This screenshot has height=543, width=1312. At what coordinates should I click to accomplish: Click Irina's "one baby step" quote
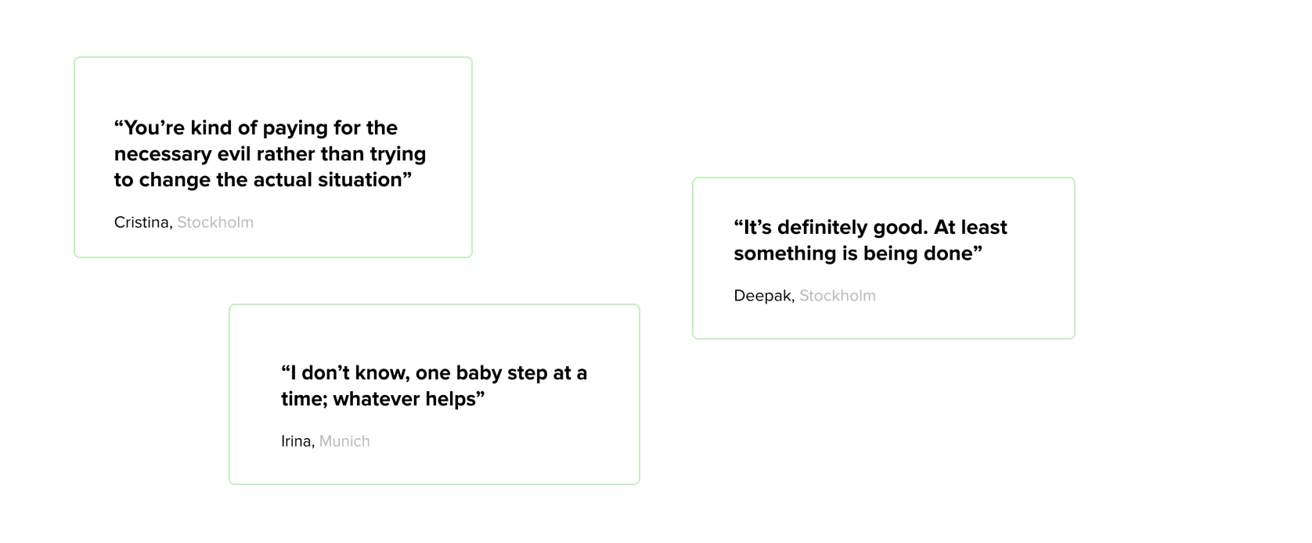click(x=434, y=385)
